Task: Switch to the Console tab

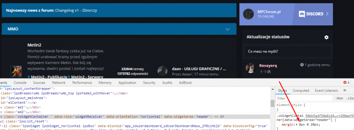Action: [x=20, y=83]
